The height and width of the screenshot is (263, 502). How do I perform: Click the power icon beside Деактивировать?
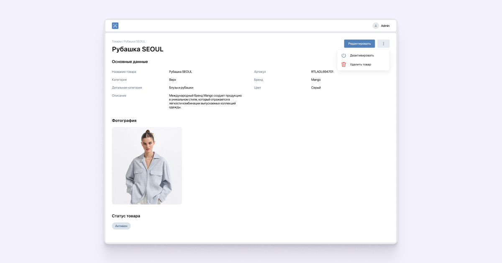point(343,56)
